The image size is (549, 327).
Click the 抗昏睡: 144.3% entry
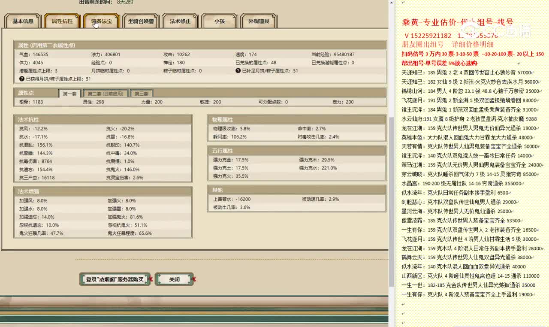click(x=36, y=153)
